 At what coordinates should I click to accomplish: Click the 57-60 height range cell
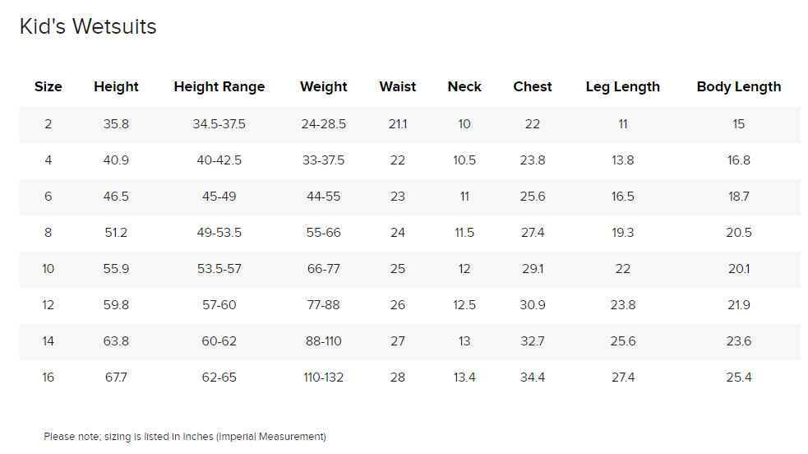click(219, 304)
